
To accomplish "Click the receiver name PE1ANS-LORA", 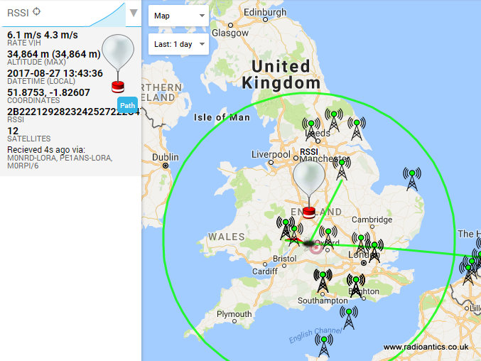I will [x=86, y=158].
